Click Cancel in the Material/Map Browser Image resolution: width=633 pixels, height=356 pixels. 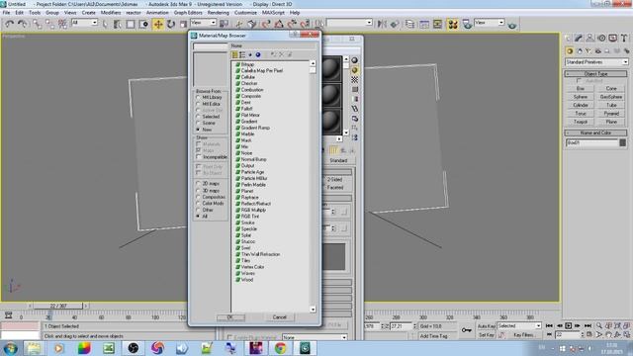coord(279,317)
